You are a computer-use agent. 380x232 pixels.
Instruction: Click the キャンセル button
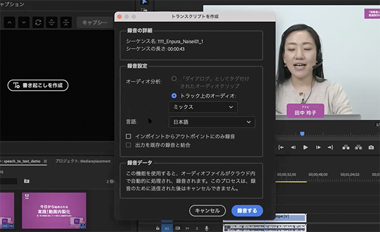tap(207, 211)
